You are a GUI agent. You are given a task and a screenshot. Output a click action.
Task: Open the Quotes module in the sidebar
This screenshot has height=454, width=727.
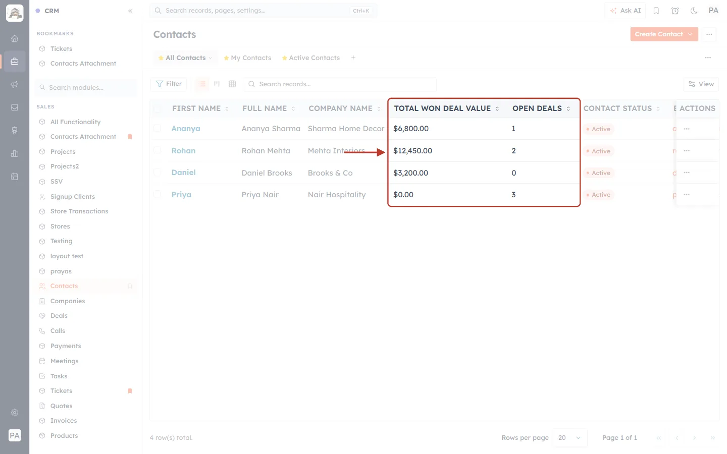click(x=61, y=406)
